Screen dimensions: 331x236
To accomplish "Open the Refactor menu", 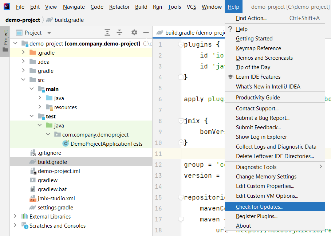I will click(x=119, y=7).
